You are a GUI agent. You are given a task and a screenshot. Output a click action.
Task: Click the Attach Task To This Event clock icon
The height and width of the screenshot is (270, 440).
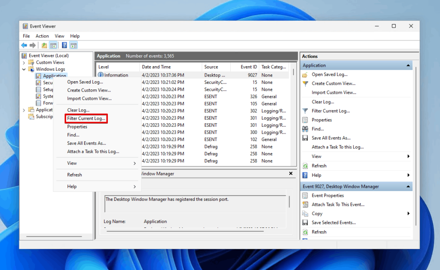[306, 204]
